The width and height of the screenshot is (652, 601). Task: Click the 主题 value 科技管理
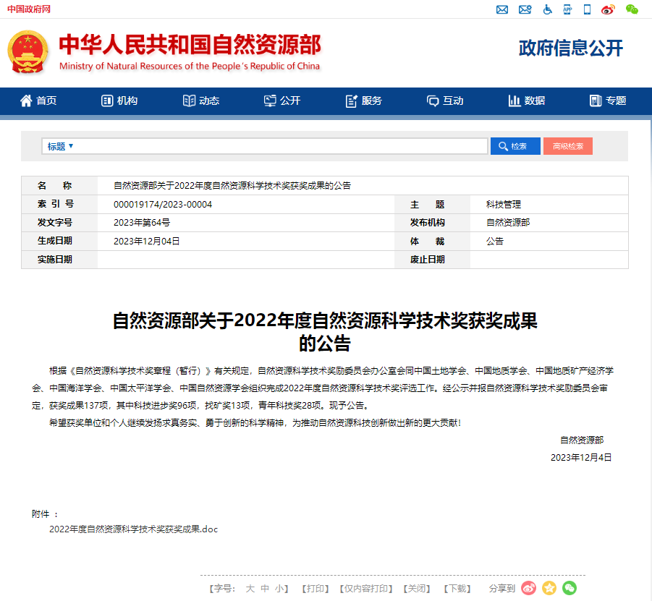click(x=503, y=205)
